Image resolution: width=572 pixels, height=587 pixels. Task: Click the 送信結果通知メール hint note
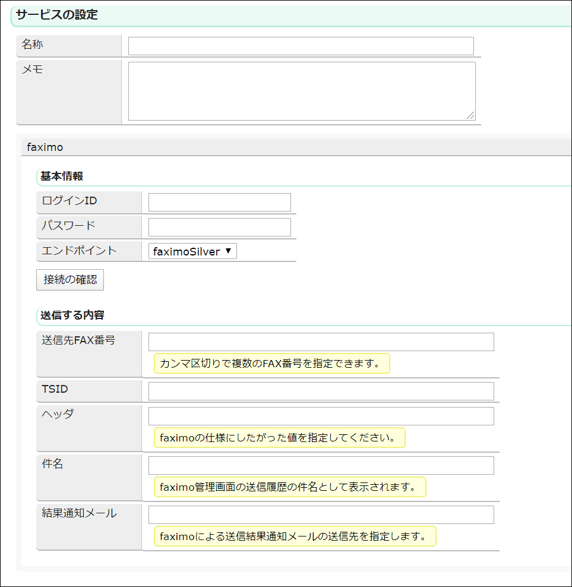click(x=295, y=536)
